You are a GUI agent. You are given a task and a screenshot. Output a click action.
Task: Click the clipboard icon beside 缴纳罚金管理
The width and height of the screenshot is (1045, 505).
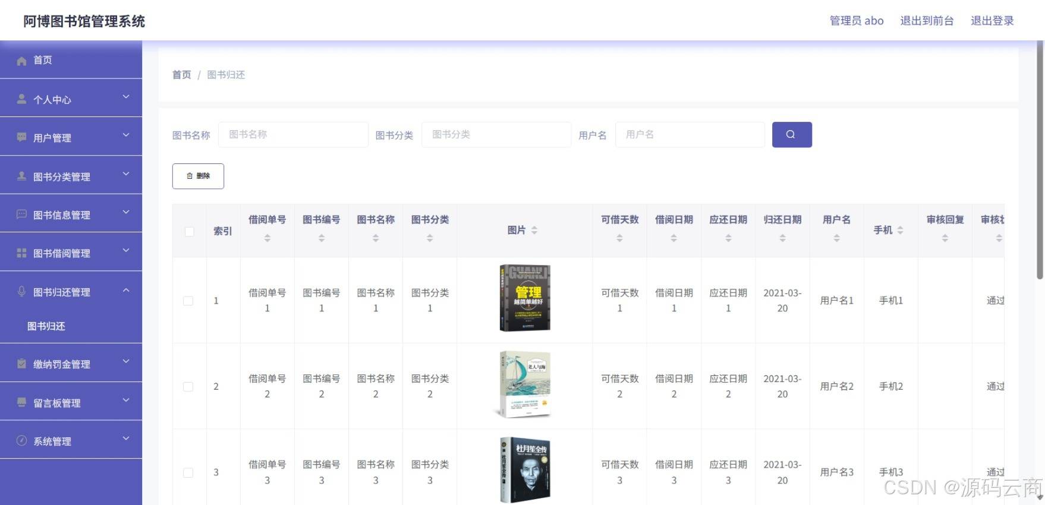pyautogui.click(x=21, y=364)
